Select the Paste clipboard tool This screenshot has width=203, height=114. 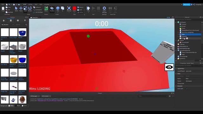click(x=3, y=9)
